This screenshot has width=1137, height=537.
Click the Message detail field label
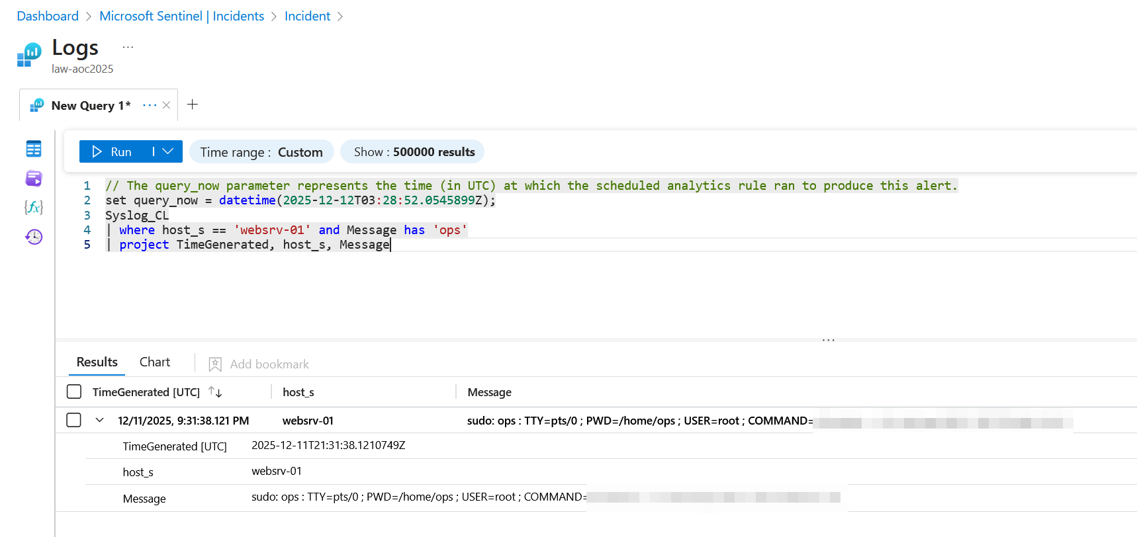pos(144,499)
